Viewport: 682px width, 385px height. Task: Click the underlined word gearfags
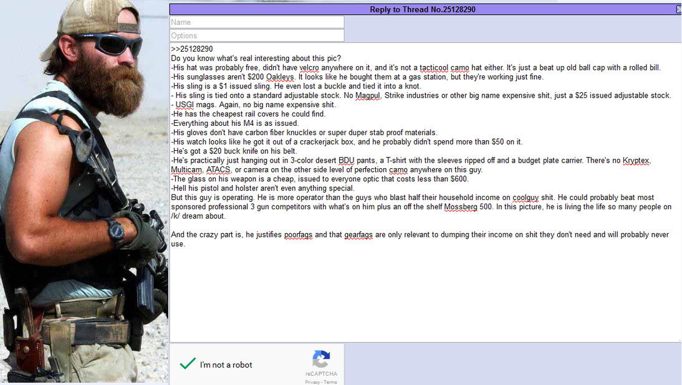pyautogui.click(x=358, y=235)
